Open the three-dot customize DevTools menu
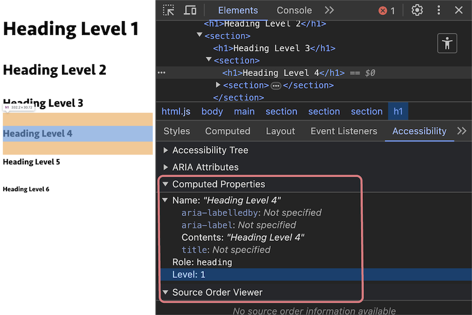This screenshot has width=472, height=315. click(439, 10)
